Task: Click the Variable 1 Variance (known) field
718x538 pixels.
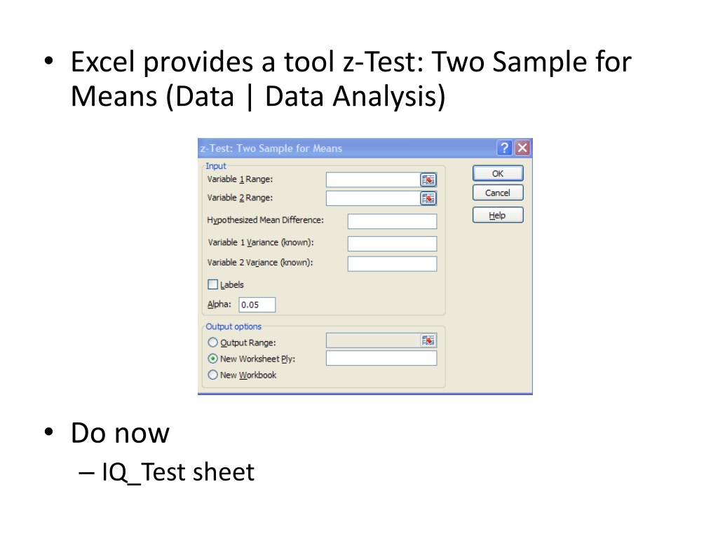Action: 392,243
